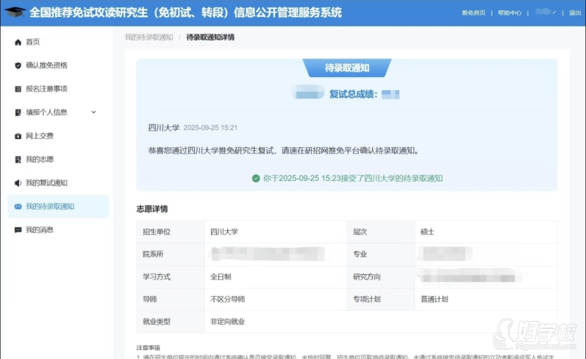Click the graduation cap logo in header

(x=14, y=12)
